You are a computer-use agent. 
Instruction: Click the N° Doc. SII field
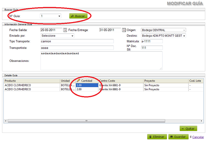[x=152, y=48]
